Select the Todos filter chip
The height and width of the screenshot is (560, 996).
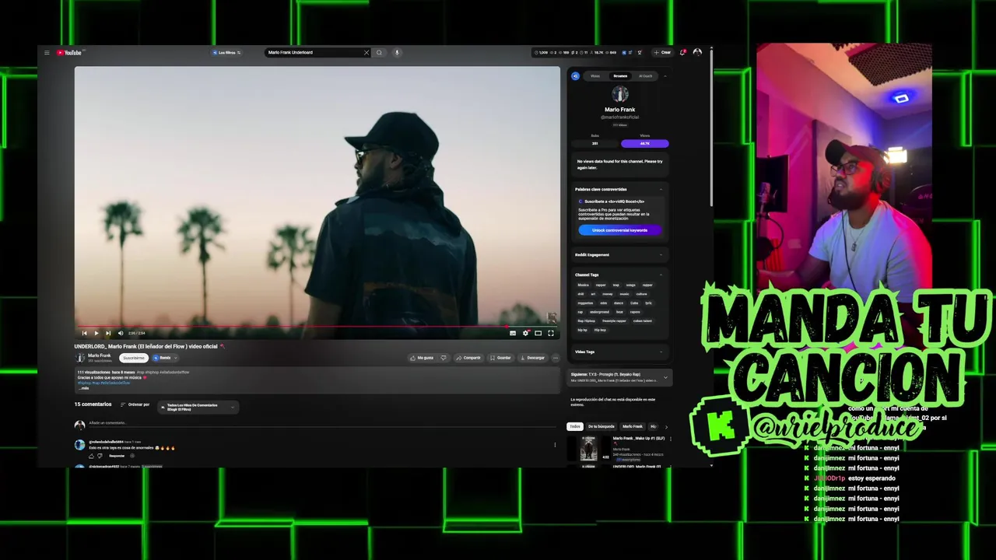575,426
